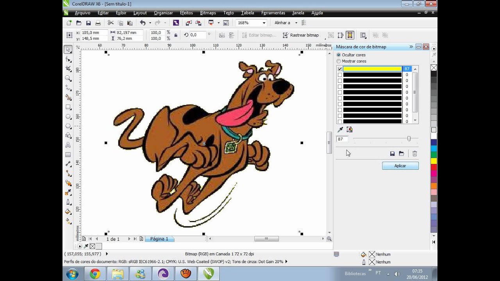Image resolution: width=500 pixels, height=281 pixels.
Task: Select the Color Eyedropper tool in toolbox
Action: tap(68, 192)
